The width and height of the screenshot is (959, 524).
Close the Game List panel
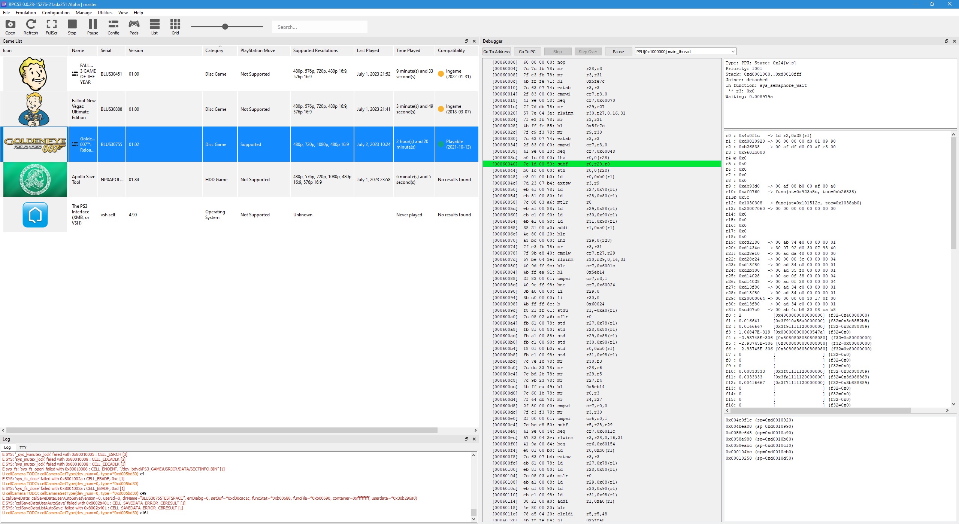[474, 41]
